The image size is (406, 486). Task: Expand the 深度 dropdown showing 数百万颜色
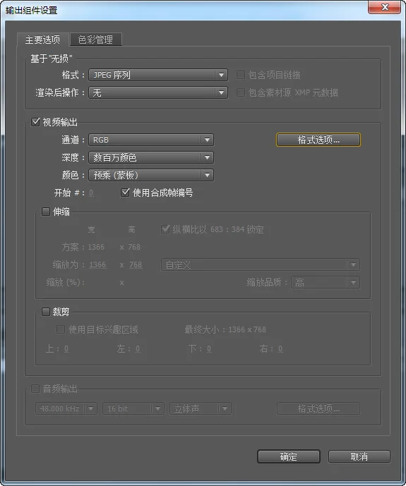pyautogui.click(x=151, y=157)
